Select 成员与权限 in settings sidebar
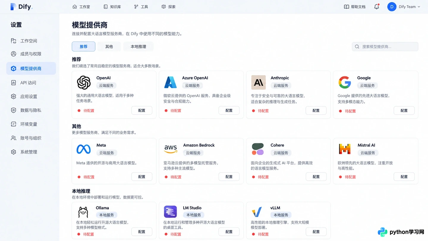This screenshot has height=241, width=428. click(31, 54)
